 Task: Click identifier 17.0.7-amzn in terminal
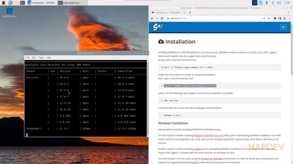pyautogui.click(x=126, y=97)
